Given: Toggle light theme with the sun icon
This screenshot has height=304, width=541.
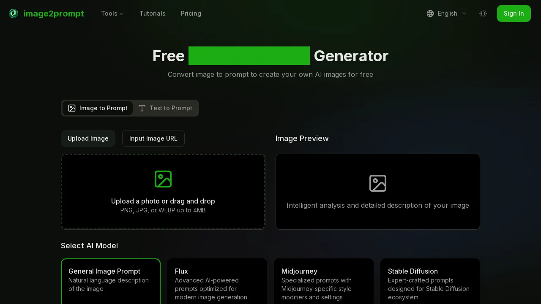Looking at the screenshot, I should pos(483,14).
